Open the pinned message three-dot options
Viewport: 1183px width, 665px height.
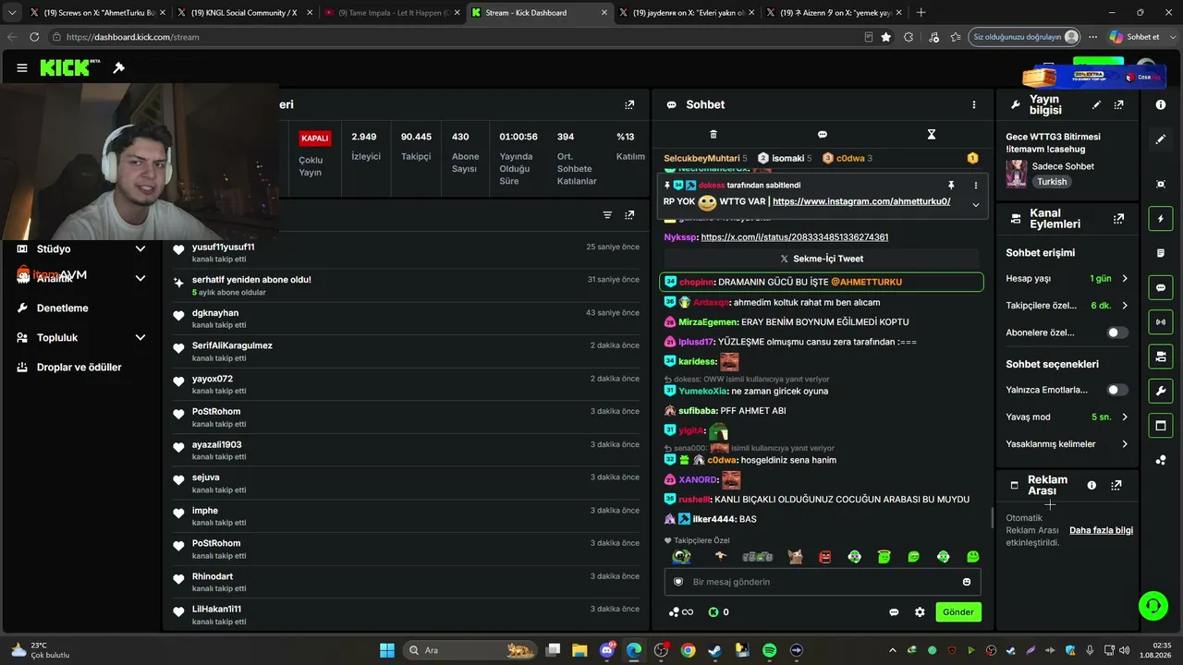click(975, 186)
